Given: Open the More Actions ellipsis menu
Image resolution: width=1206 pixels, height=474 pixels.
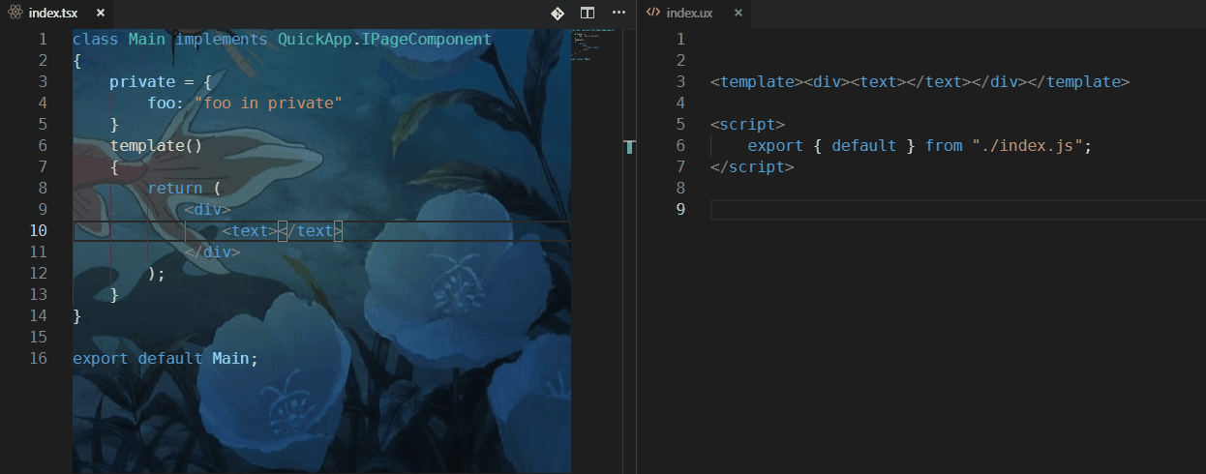Looking at the screenshot, I should pos(619,13).
